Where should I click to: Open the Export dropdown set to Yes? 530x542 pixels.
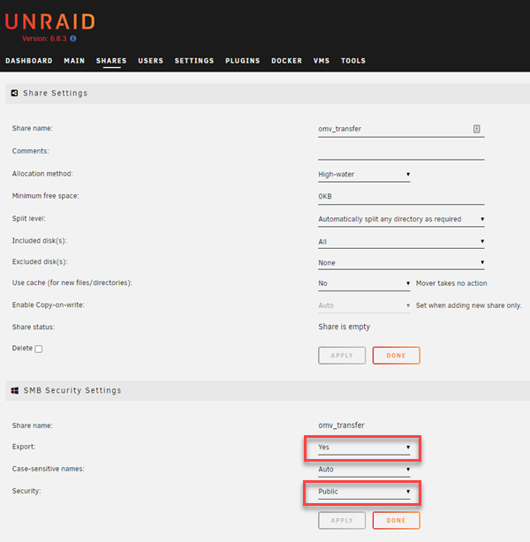tap(364, 448)
